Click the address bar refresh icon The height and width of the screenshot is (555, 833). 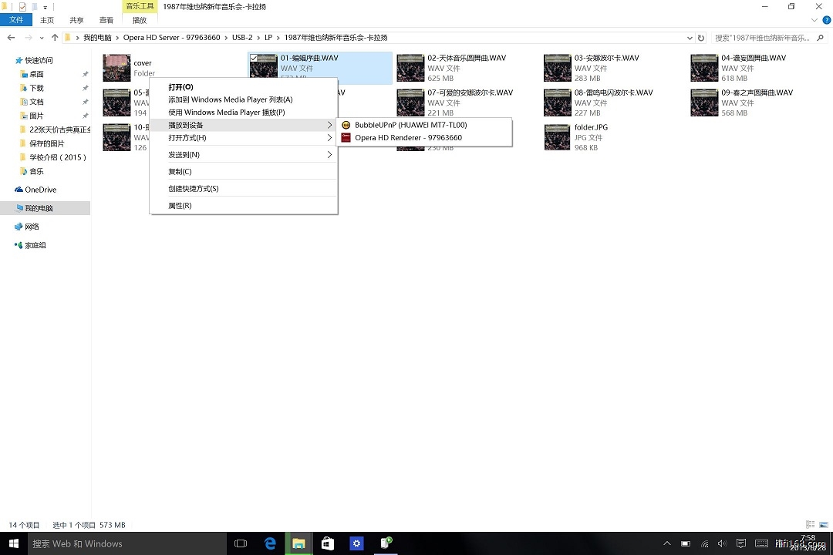tap(700, 38)
